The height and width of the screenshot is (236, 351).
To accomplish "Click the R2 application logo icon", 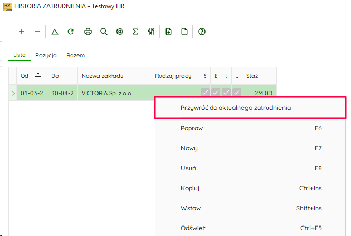I will coord(7,6).
